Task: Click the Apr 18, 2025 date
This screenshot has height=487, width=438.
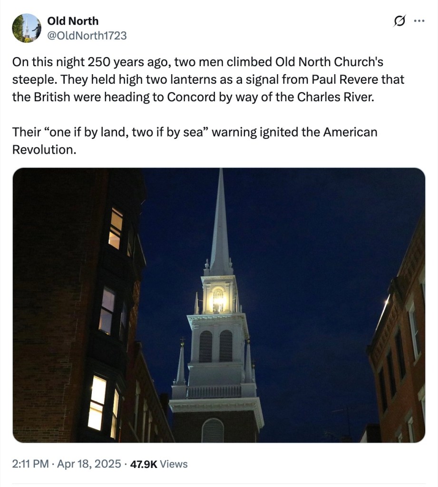Action: pos(89,464)
